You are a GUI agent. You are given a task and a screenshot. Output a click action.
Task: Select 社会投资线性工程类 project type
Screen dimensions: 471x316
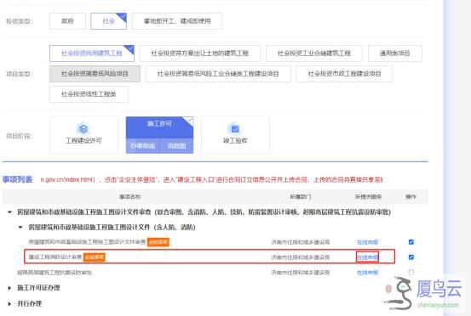(x=89, y=94)
